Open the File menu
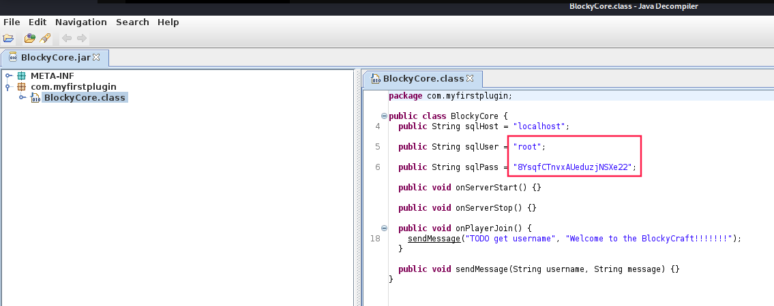 [12, 22]
